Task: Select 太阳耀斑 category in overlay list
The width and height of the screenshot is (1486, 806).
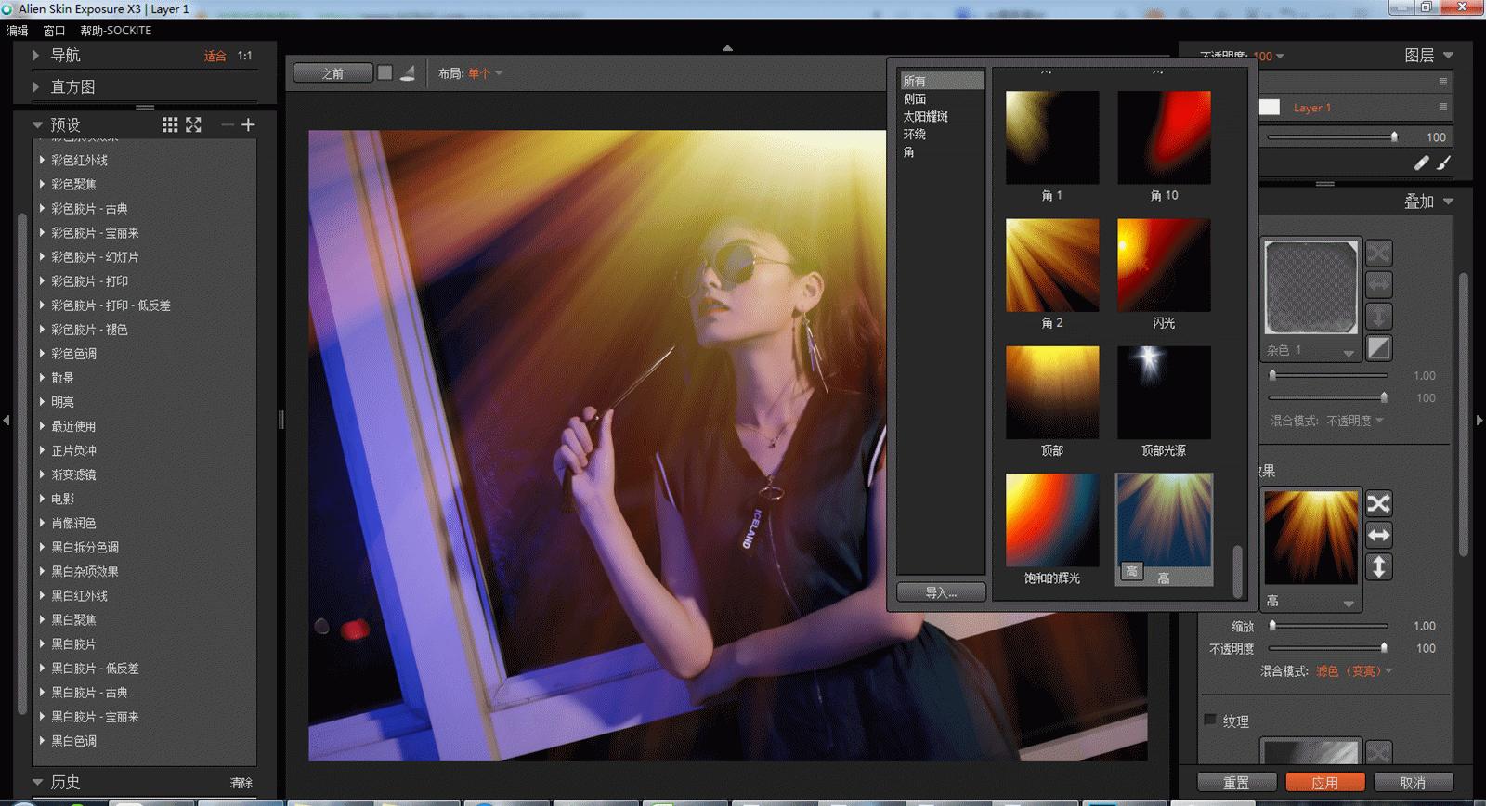Action: click(x=925, y=117)
